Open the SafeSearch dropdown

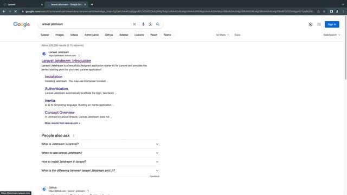tap(331, 35)
